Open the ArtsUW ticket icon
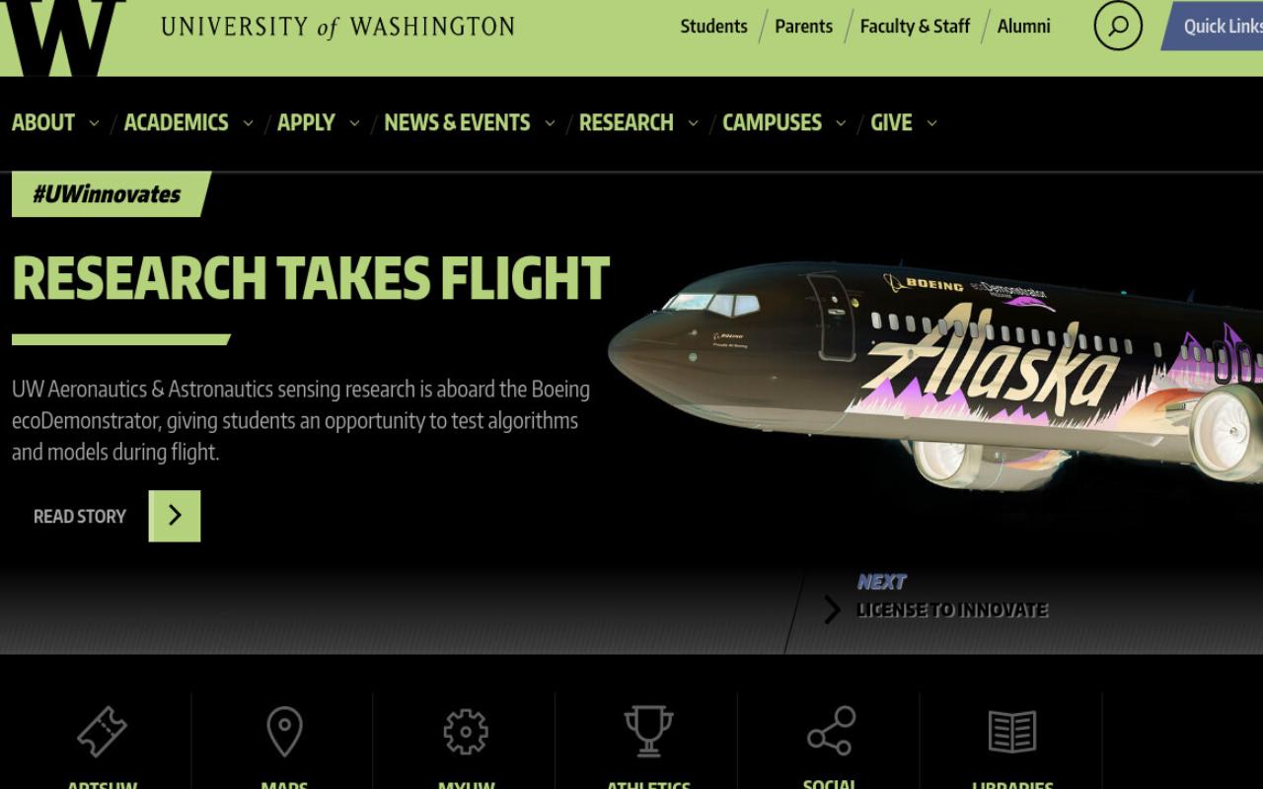Image resolution: width=1263 pixels, height=789 pixels. (102, 732)
